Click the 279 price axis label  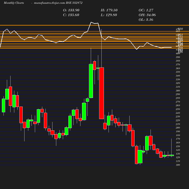(178, 102)
